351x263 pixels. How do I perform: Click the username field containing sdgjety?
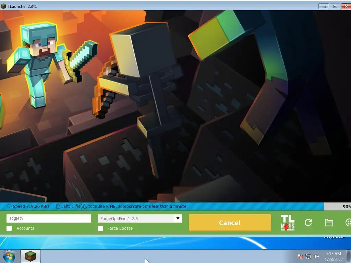pos(49,218)
